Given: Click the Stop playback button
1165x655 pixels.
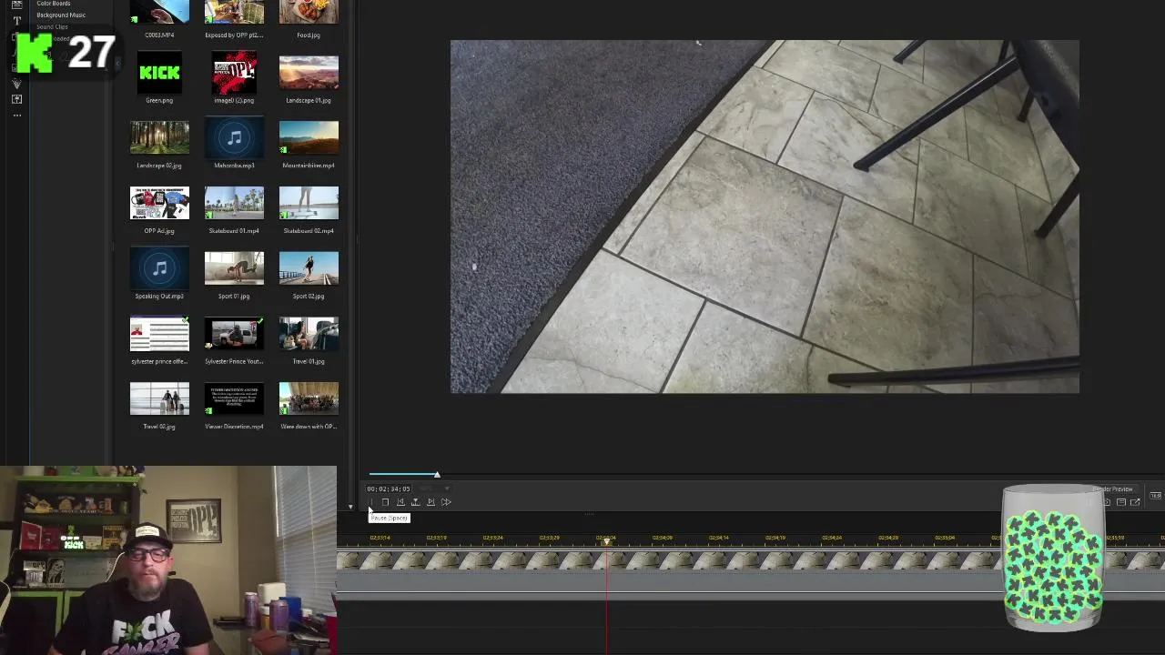Looking at the screenshot, I should coord(385,502).
